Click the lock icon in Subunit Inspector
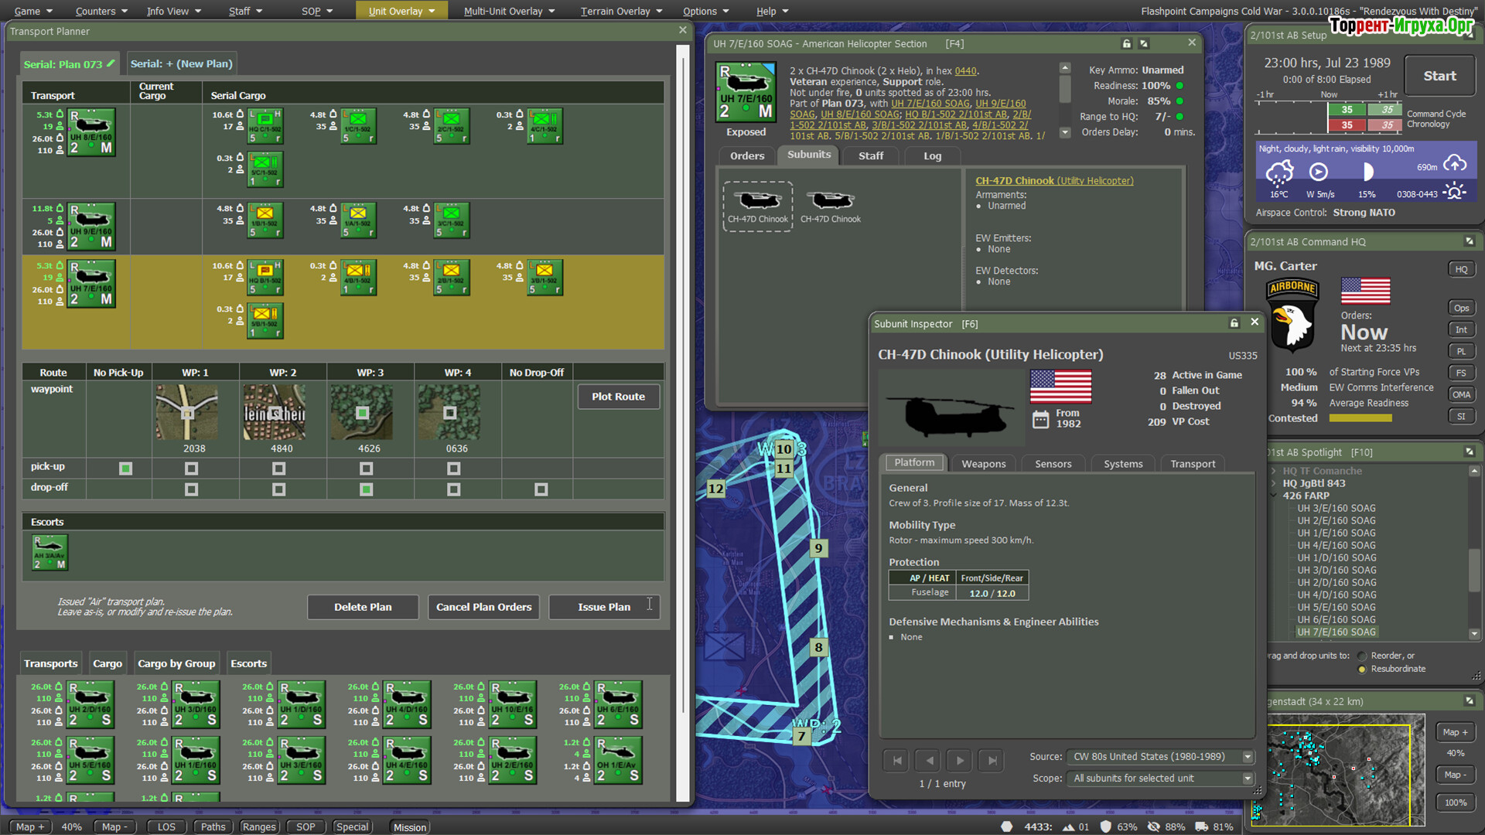 (x=1234, y=323)
